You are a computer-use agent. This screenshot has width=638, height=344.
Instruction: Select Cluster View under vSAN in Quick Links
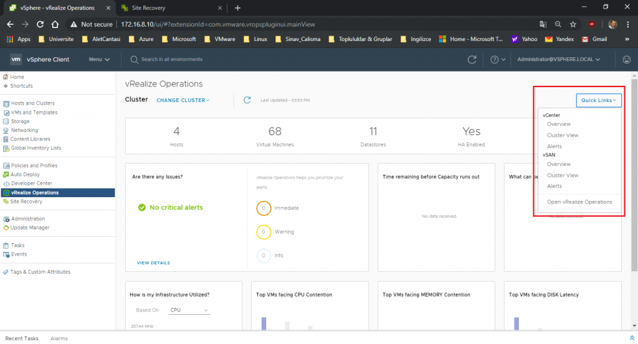pos(562,175)
